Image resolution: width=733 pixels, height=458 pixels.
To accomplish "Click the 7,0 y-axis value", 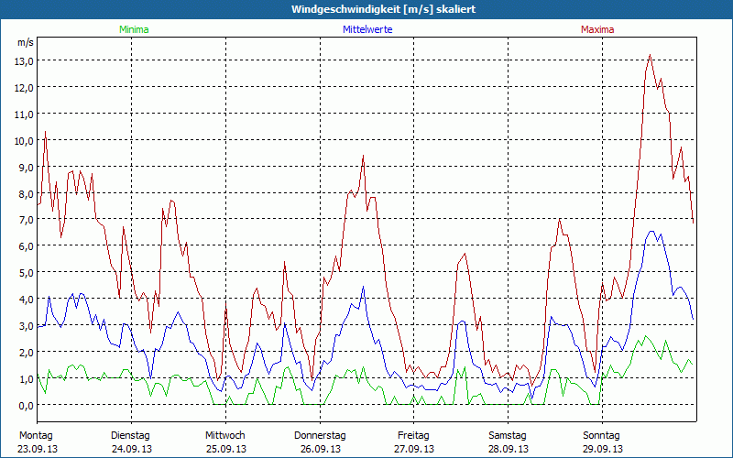I will [x=26, y=220].
